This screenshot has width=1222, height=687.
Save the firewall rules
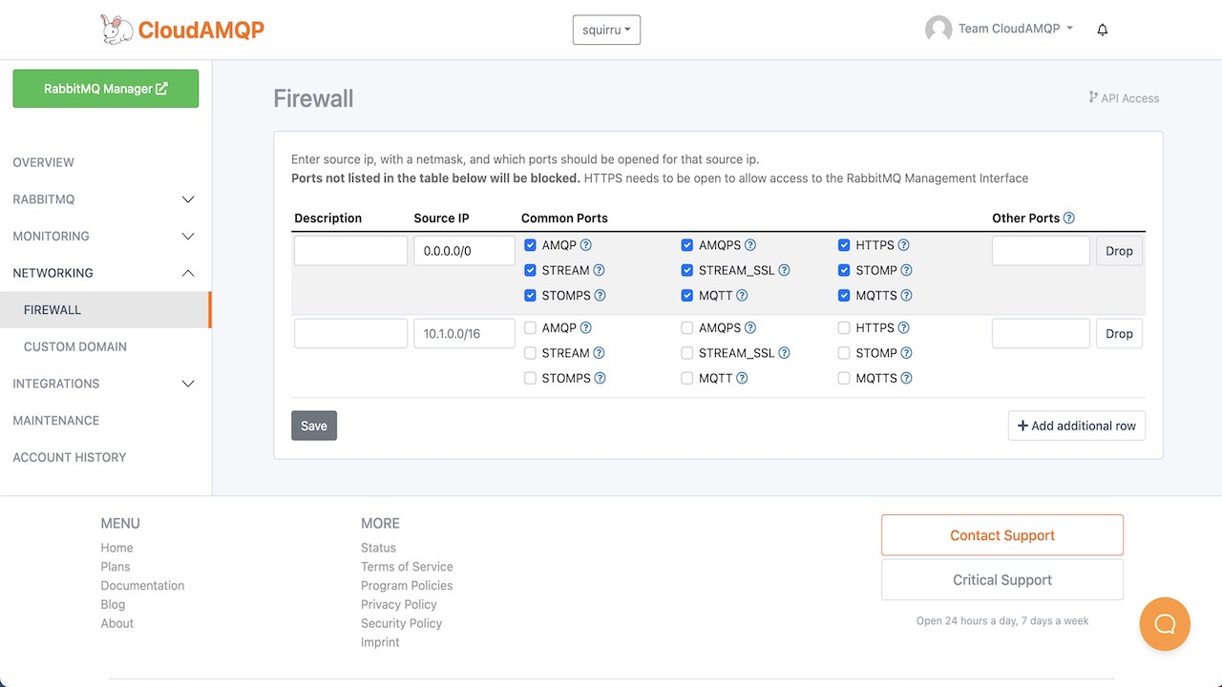pyautogui.click(x=314, y=426)
